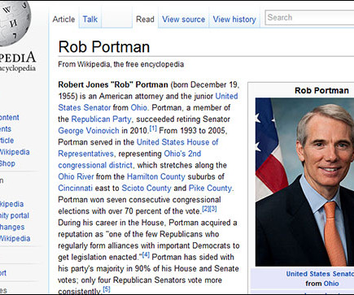Open the Hamilton County link
The height and width of the screenshot is (295, 354).
156,176
